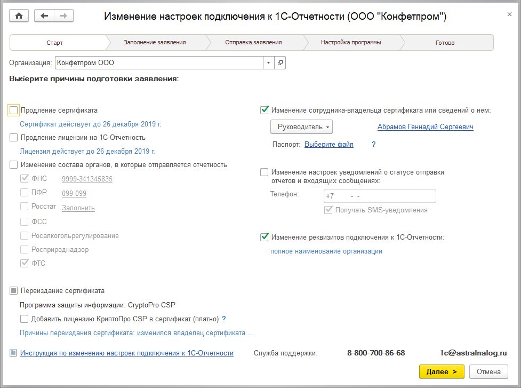The image size is (521, 388).
Task: Toggle the ФСС checkbox
Action: pos(24,221)
